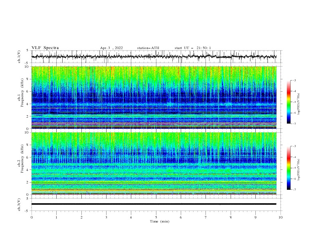The image size is (316, 244).
Task: Click the "ch.1(V)" axis label
Action: point(19,57)
